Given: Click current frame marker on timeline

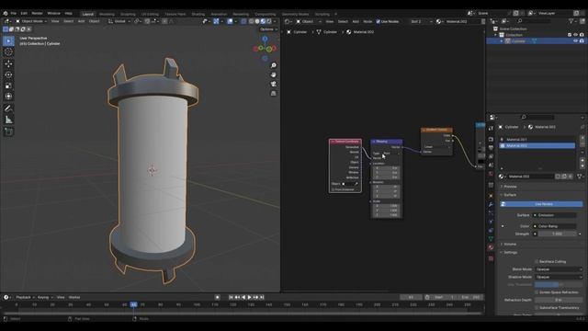Looking at the screenshot, I should coord(133,304).
